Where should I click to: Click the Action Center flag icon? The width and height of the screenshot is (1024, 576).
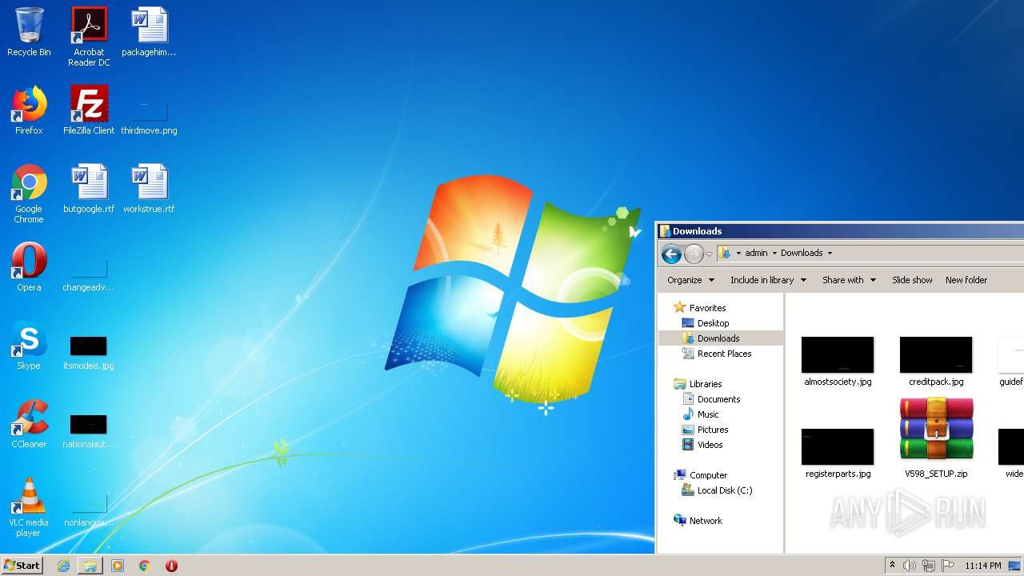click(948, 566)
